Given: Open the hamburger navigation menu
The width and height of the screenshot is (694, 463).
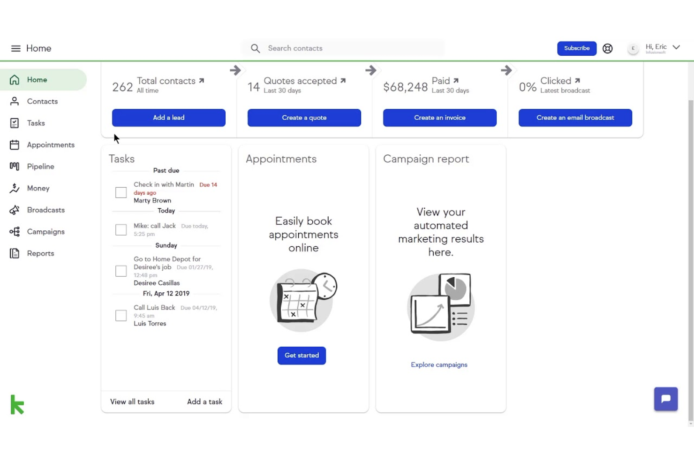Looking at the screenshot, I should 15,48.
